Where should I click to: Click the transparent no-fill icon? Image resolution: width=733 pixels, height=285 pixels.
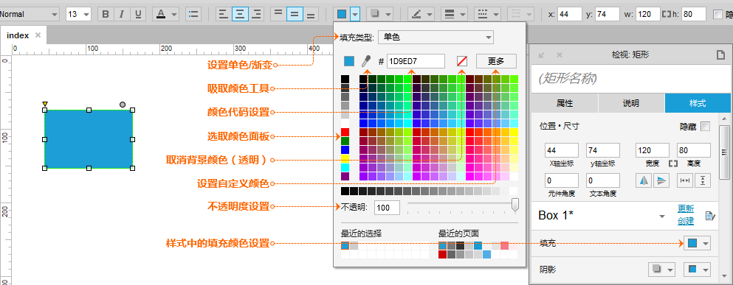pyautogui.click(x=462, y=61)
